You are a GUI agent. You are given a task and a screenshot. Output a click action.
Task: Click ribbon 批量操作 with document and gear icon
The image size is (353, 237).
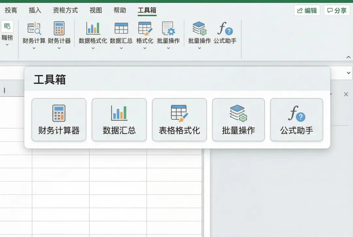pos(168,28)
